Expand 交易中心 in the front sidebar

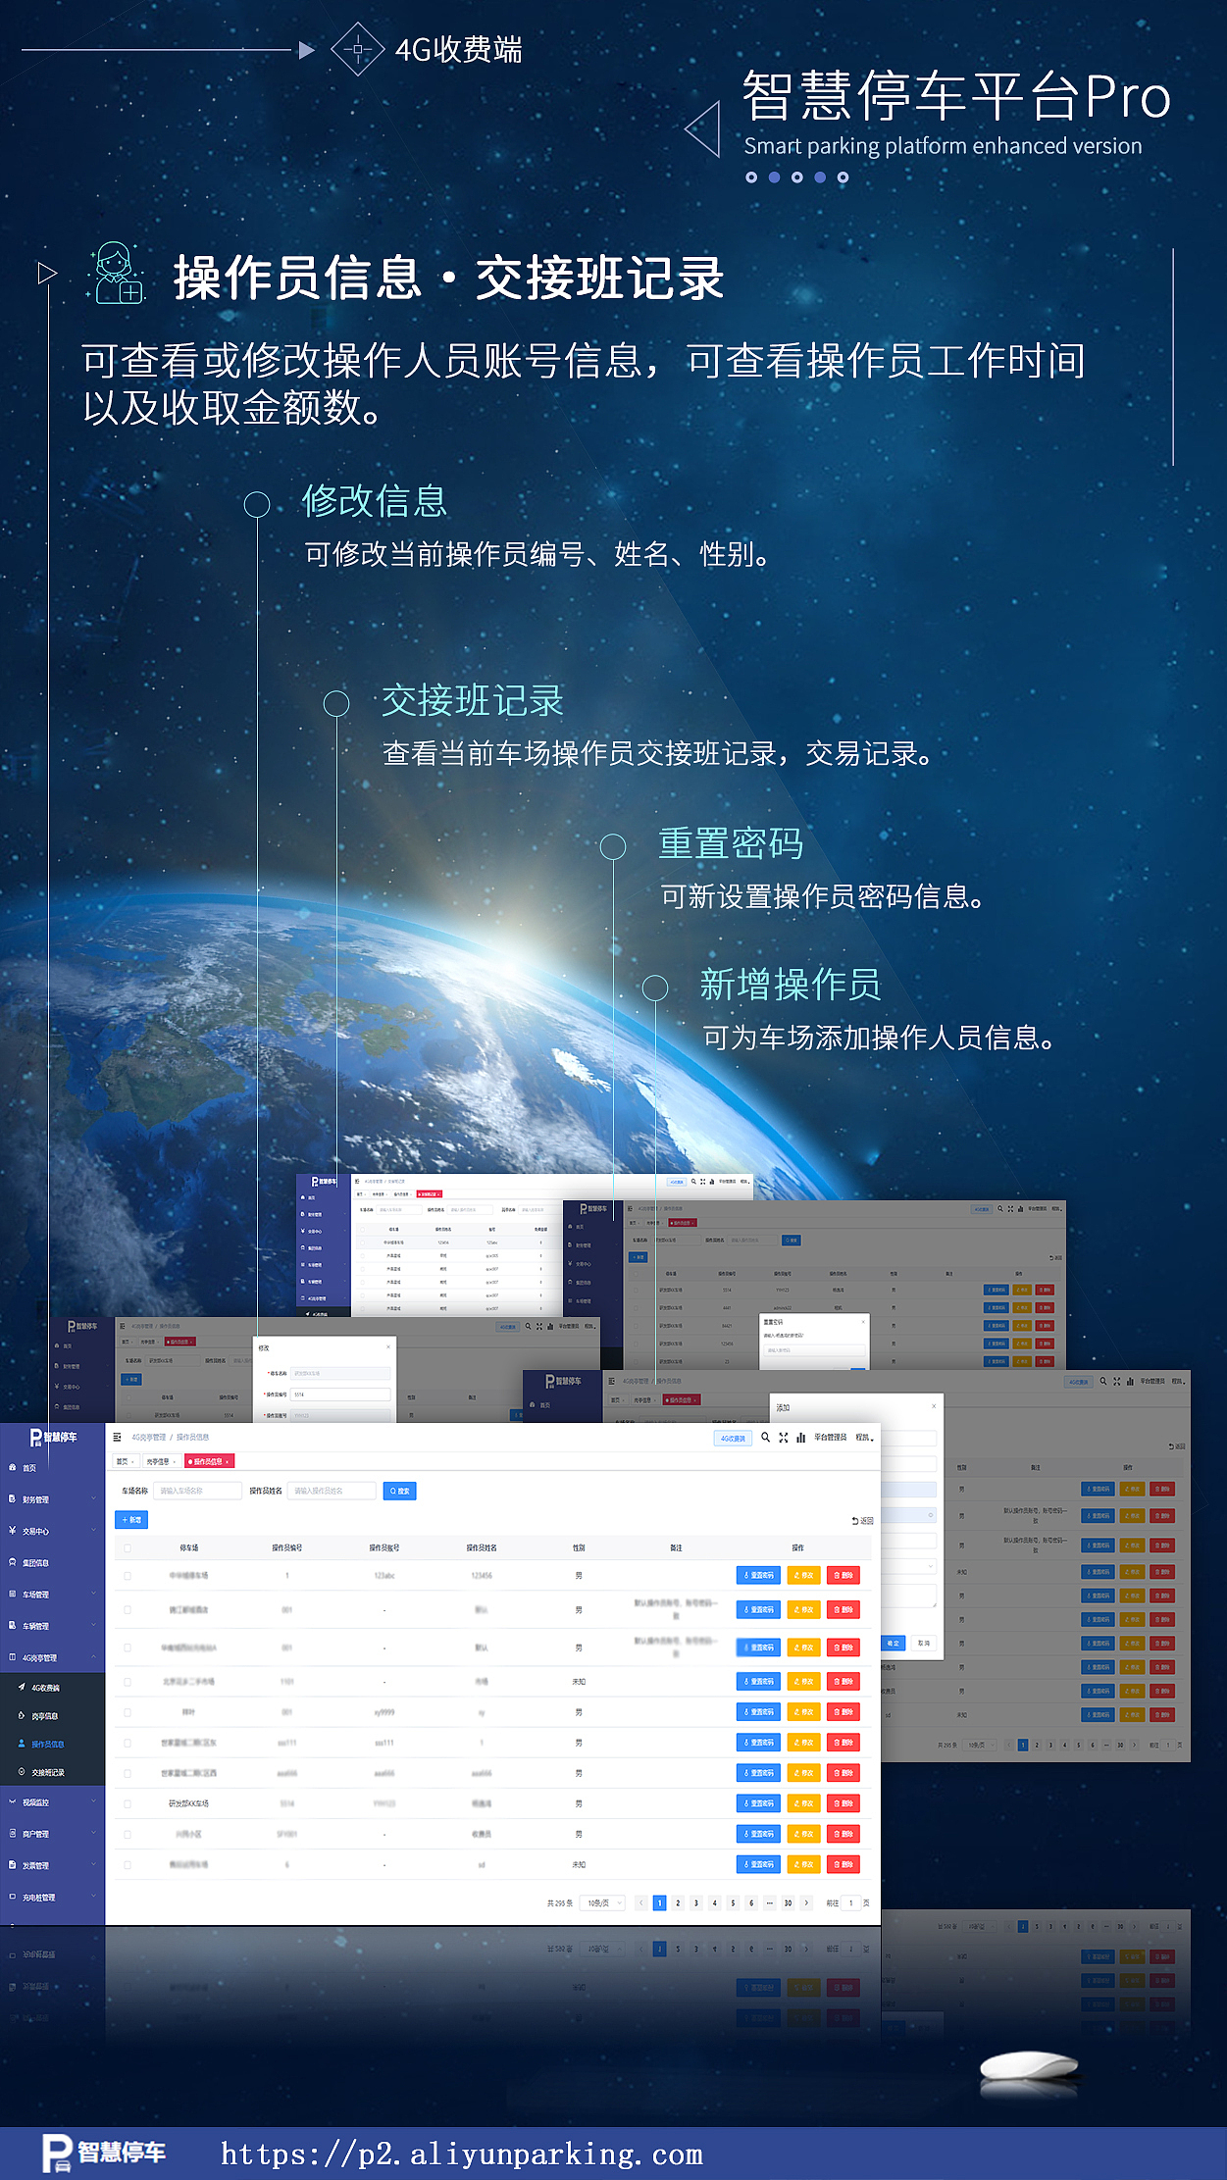(52, 1531)
